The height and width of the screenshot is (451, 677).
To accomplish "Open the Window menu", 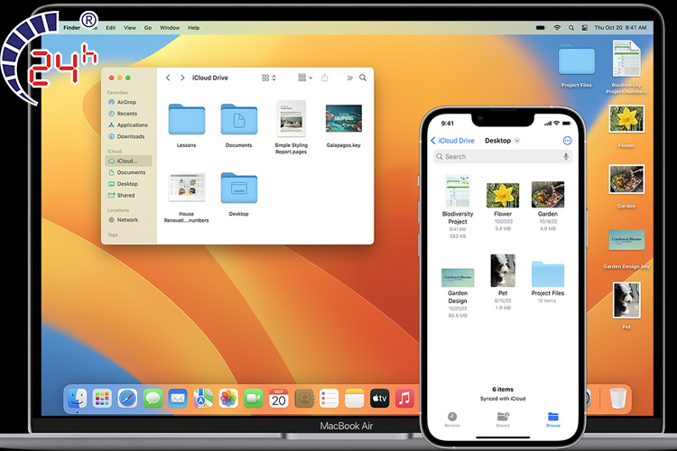I will click(170, 28).
